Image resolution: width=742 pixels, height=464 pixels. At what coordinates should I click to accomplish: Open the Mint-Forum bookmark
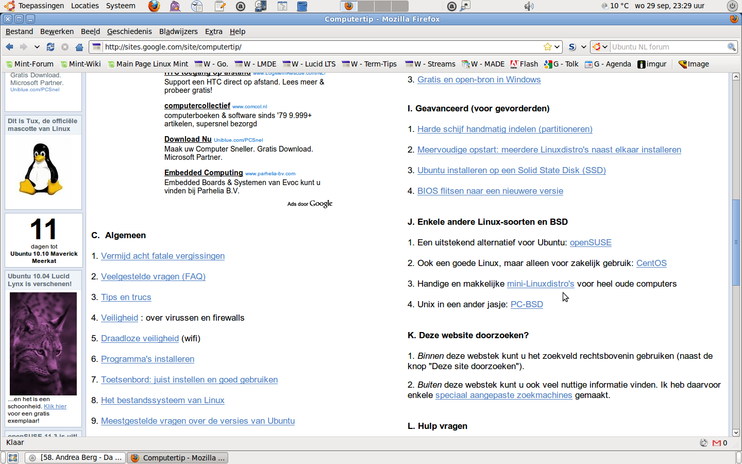(x=29, y=64)
